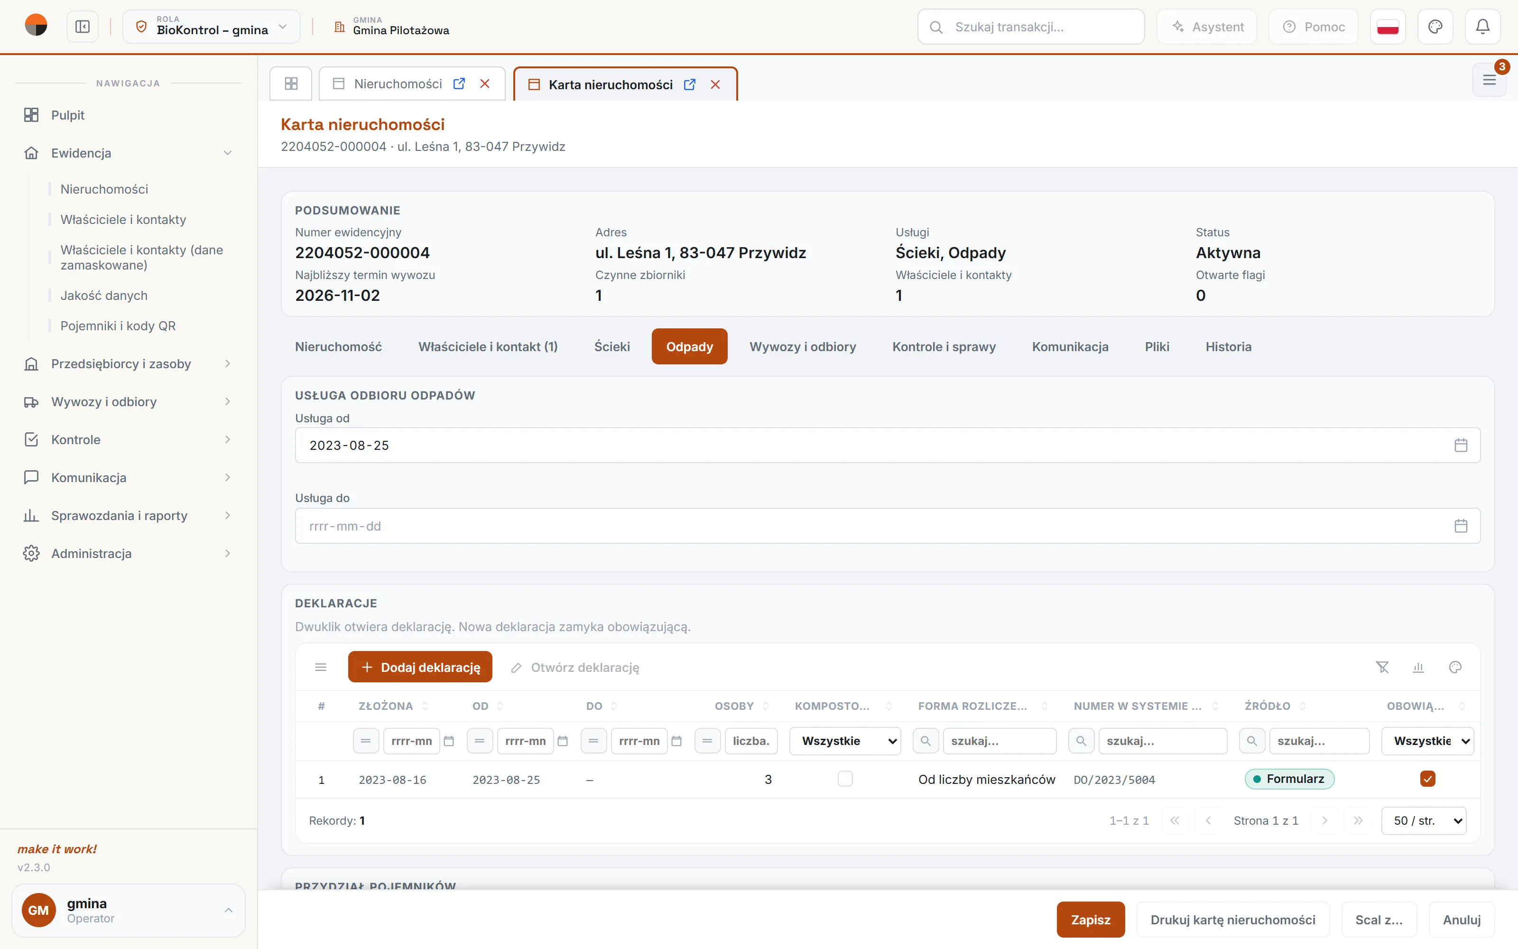Click Drukuj kartę nieruchomości button
This screenshot has width=1518, height=949.
tap(1232, 920)
